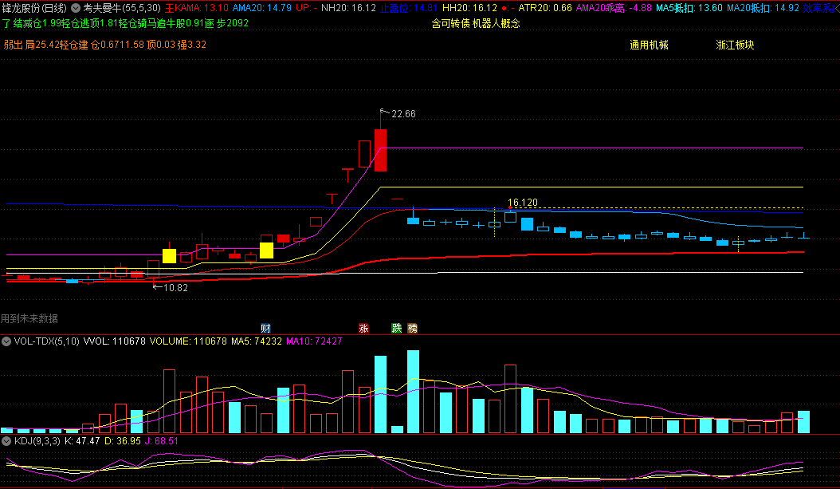
Task: Click the 机器人概念 concept tag
Action: 496,24
